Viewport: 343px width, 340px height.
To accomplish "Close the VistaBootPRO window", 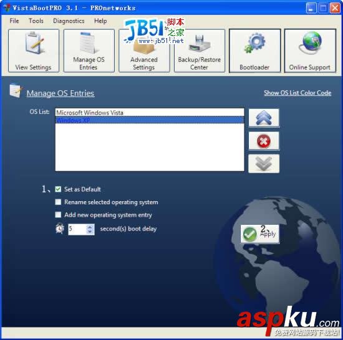I will [x=335, y=8].
